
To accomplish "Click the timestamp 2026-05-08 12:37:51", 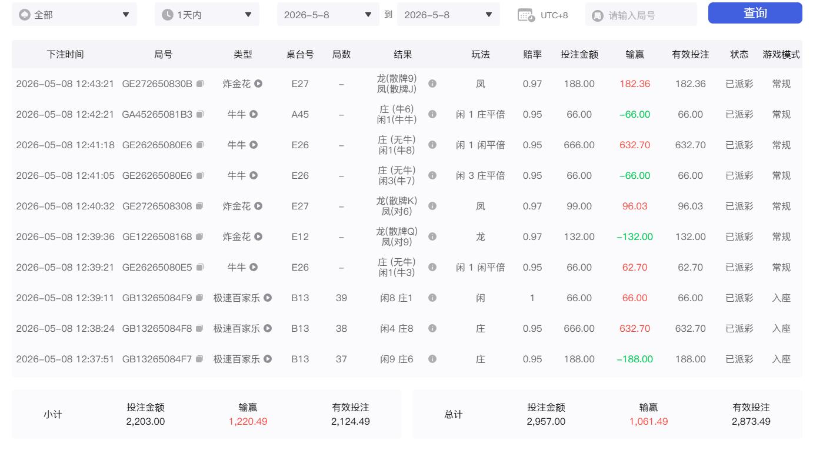I will coord(65,359).
